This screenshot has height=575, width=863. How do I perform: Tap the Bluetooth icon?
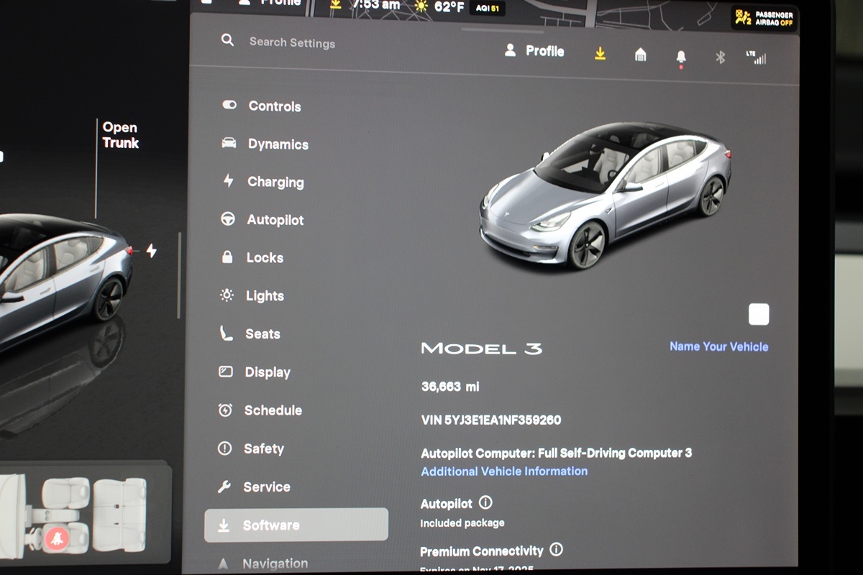click(x=720, y=57)
